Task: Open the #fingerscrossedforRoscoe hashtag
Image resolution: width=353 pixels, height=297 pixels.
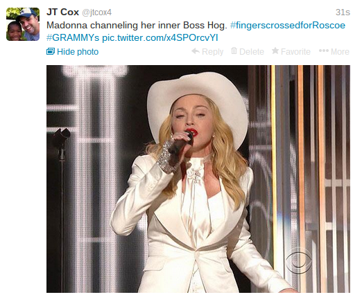Action: point(288,25)
